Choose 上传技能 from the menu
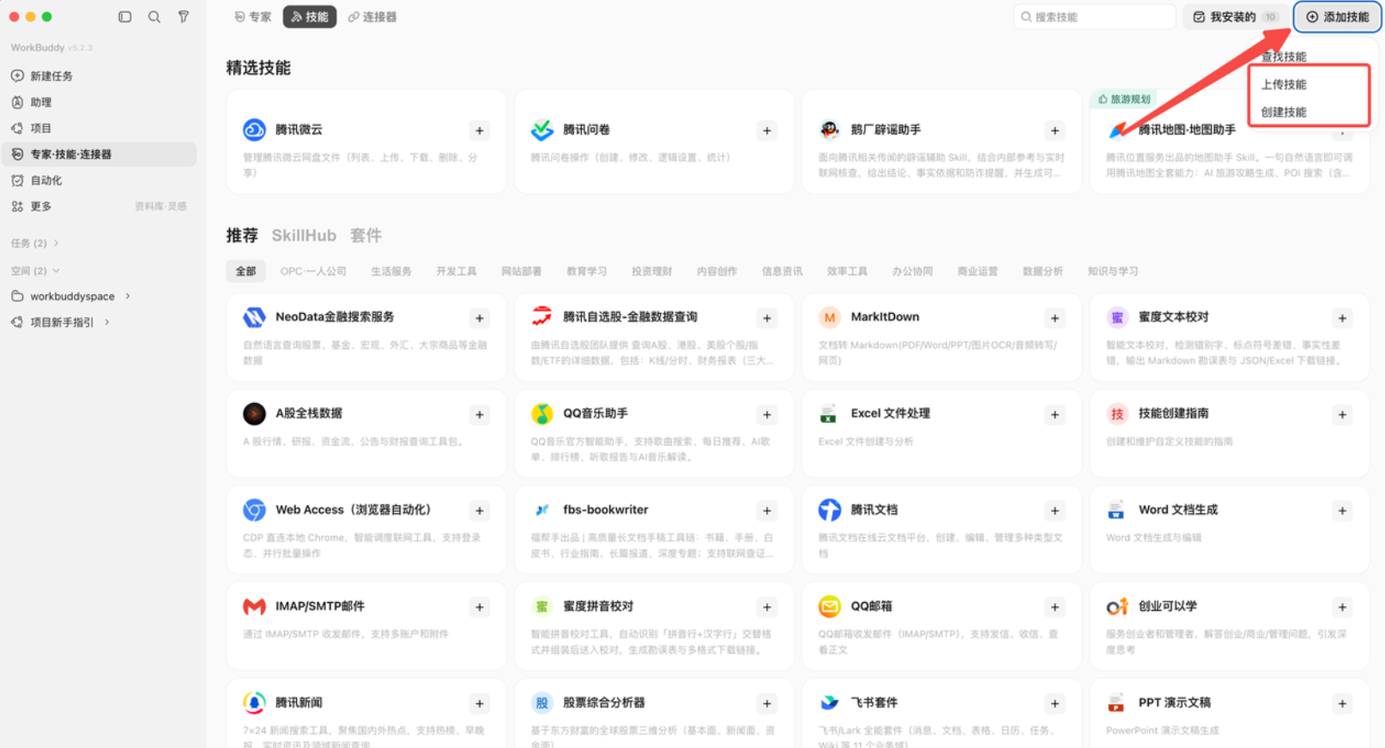 (x=1284, y=84)
